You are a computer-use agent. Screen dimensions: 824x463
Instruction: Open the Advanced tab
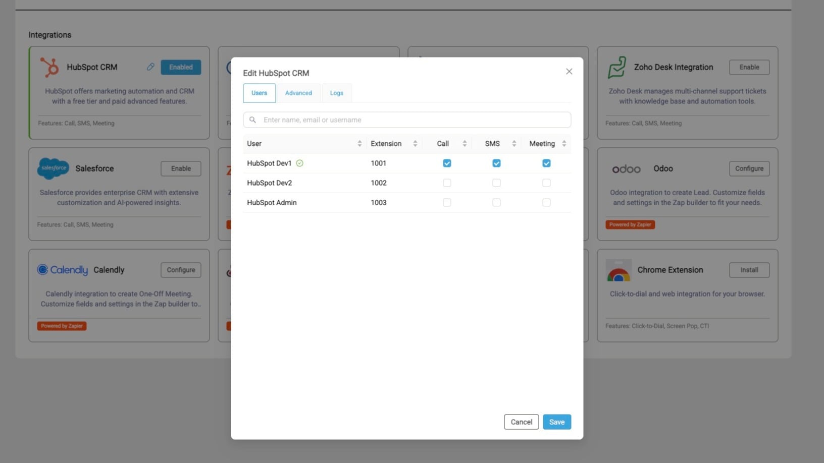pos(298,93)
